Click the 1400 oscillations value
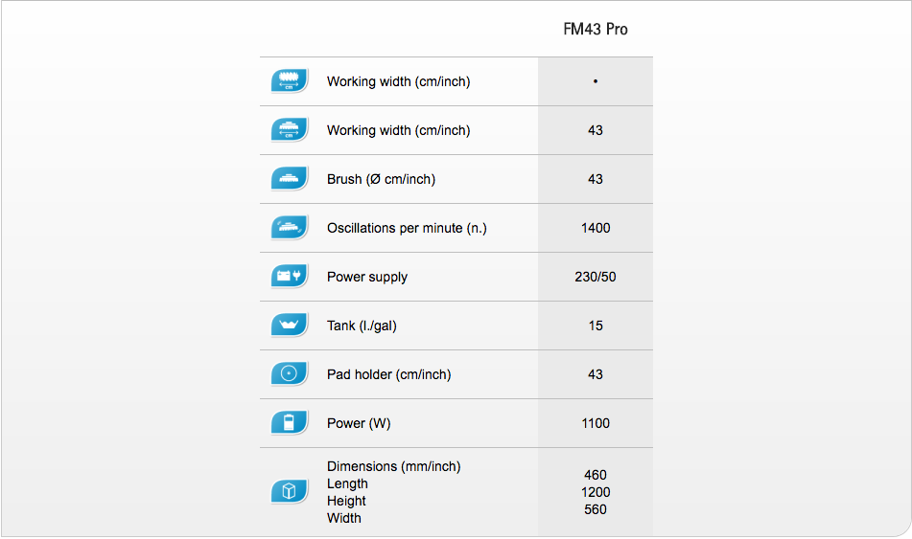This screenshot has width=912, height=539. click(x=596, y=228)
